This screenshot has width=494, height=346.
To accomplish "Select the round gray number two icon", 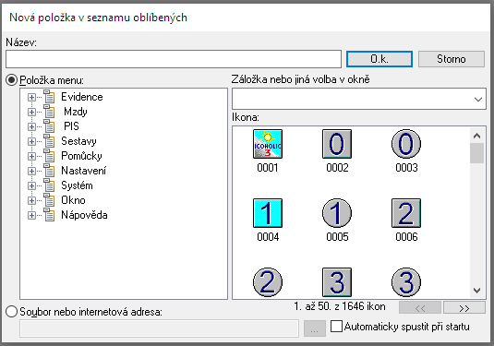I will 268,282.
